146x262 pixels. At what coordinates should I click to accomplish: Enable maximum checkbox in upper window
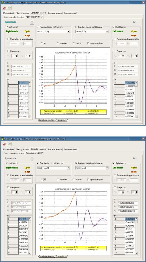coord(58,43)
